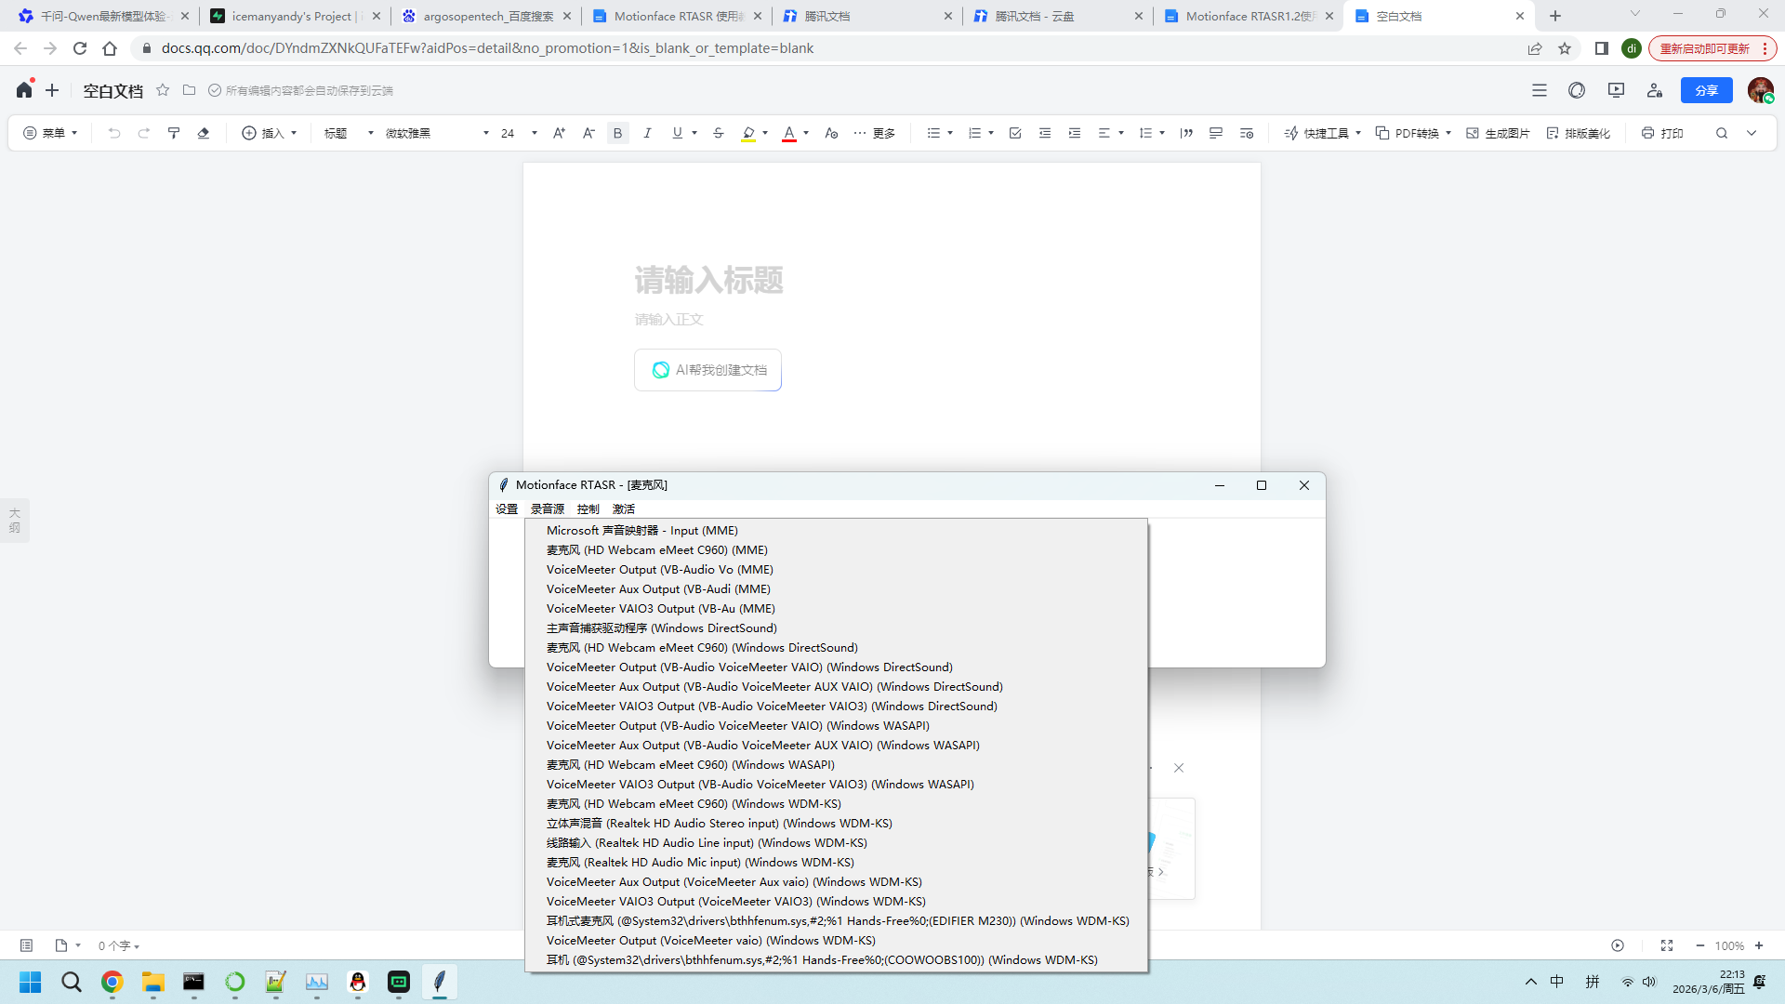Image resolution: width=1785 pixels, height=1004 pixels.
Task: Open the 快捷工具 dropdown
Action: [x=1322, y=133]
